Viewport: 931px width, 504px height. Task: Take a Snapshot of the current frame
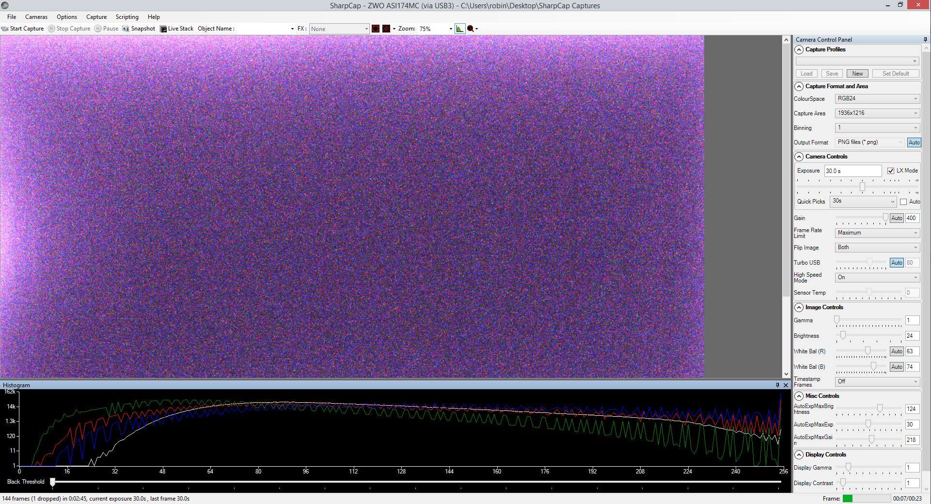point(139,29)
